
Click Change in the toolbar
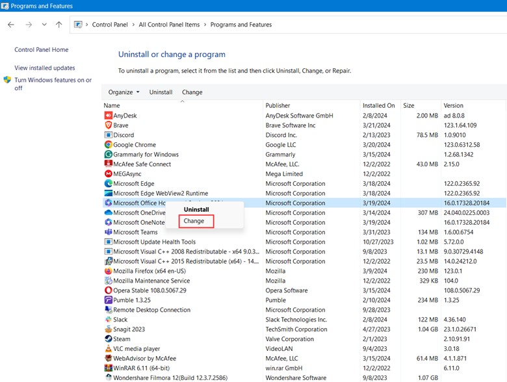[192, 92]
